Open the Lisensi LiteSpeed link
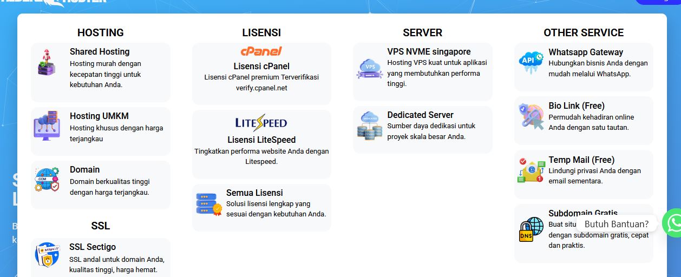Viewport: 681px width, 277px height. (x=261, y=140)
